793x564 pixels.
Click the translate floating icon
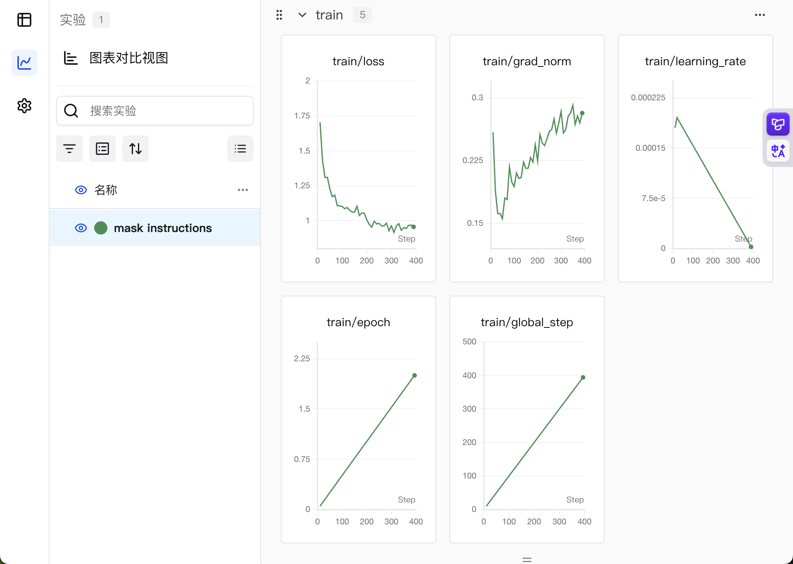click(x=778, y=151)
